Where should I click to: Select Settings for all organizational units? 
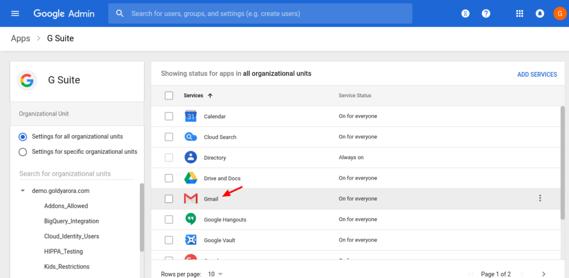pyautogui.click(x=23, y=137)
